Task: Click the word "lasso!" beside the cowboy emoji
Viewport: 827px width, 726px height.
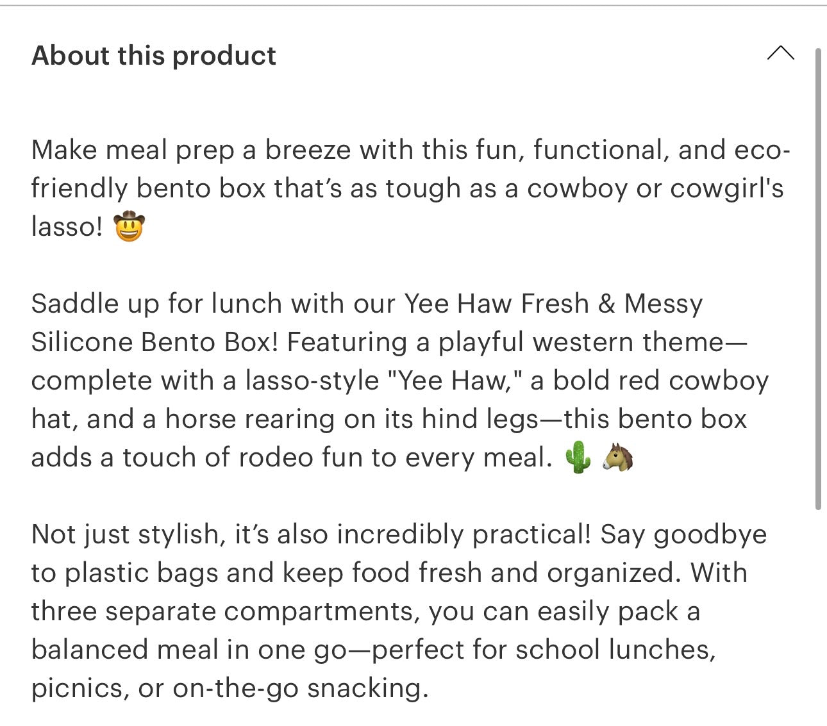Action: [x=67, y=227]
